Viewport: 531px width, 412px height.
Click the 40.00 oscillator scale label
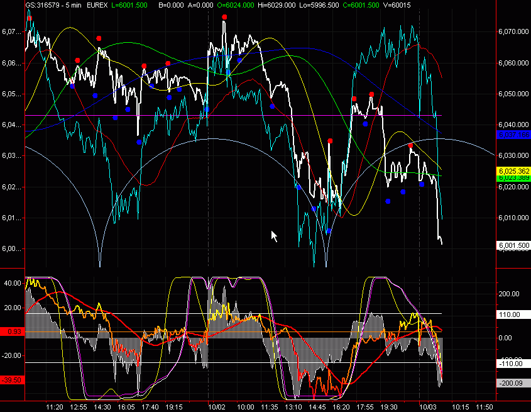click(x=13, y=283)
